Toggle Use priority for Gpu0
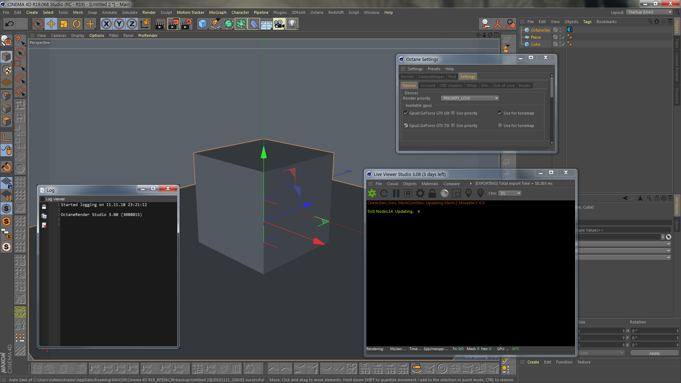The height and width of the screenshot is (383, 681). [x=453, y=113]
